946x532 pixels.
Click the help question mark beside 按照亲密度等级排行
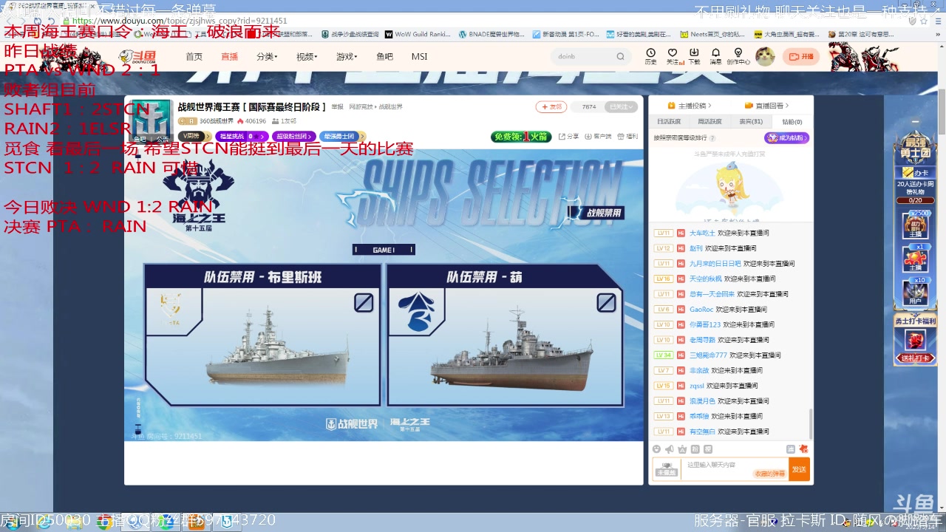click(x=711, y=138)
